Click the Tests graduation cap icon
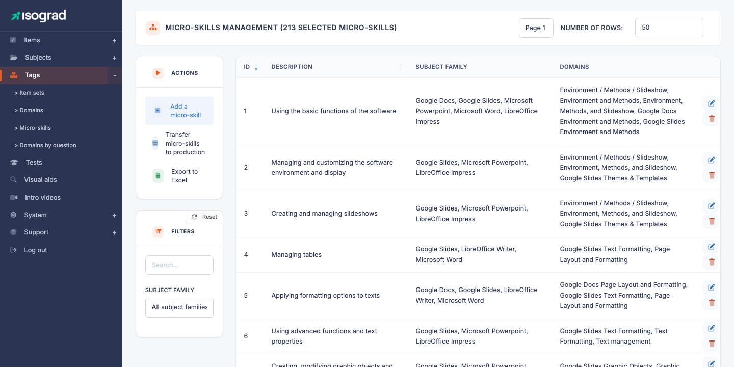734x367 pixels. click(x=15, y=162)
